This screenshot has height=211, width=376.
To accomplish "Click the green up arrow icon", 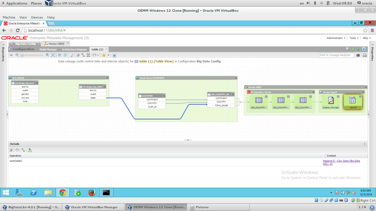I will point(358,49).
